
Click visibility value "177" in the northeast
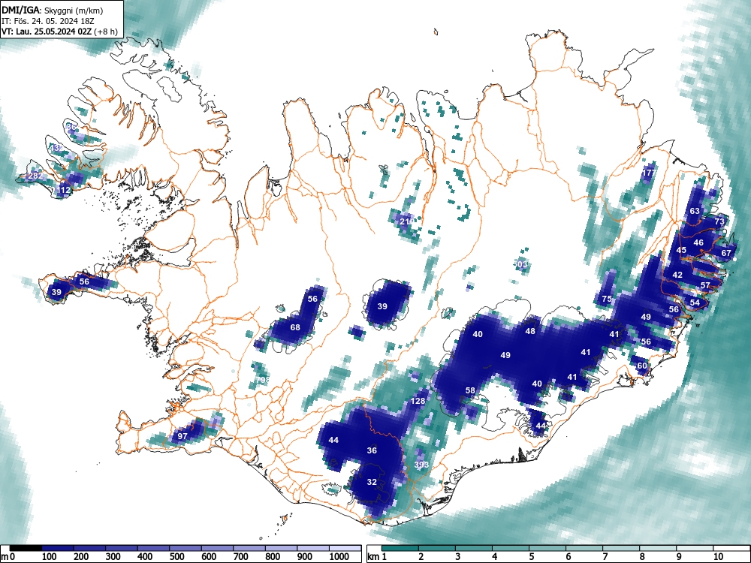coord(649,173)
